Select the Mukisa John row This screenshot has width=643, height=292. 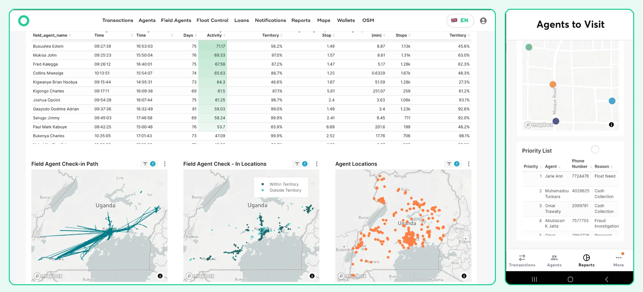251,55
